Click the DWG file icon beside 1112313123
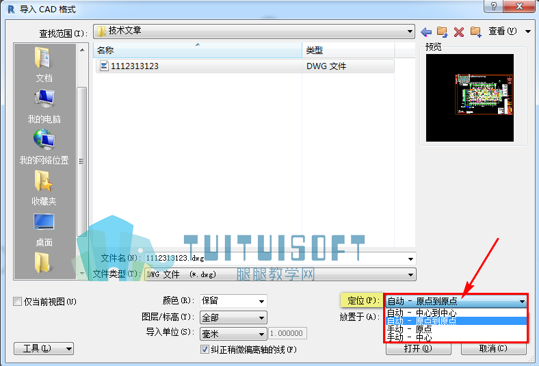The image size is (539, 366). point(104,66)
